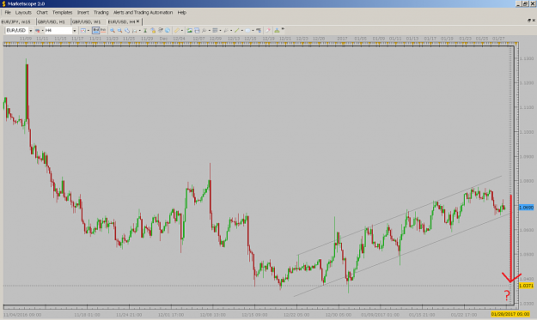Open the data source dropdown arrow

(x=42, y=30)
